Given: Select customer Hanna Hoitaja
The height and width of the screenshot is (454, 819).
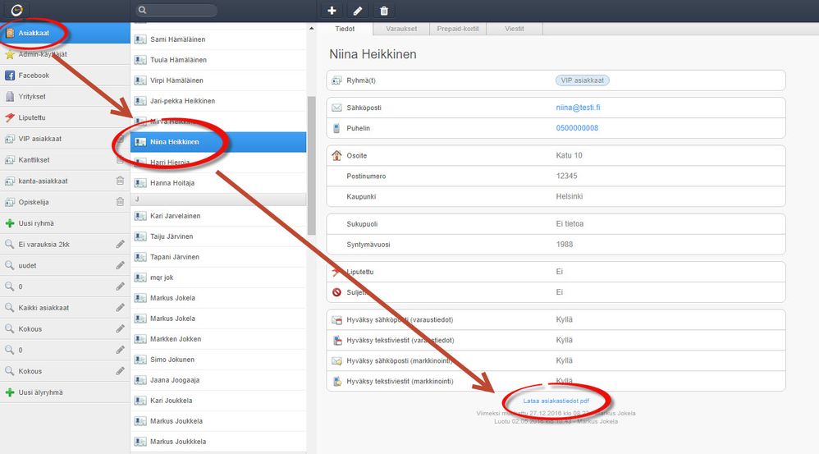Looking at the screenshot, I should coord(218,183).
